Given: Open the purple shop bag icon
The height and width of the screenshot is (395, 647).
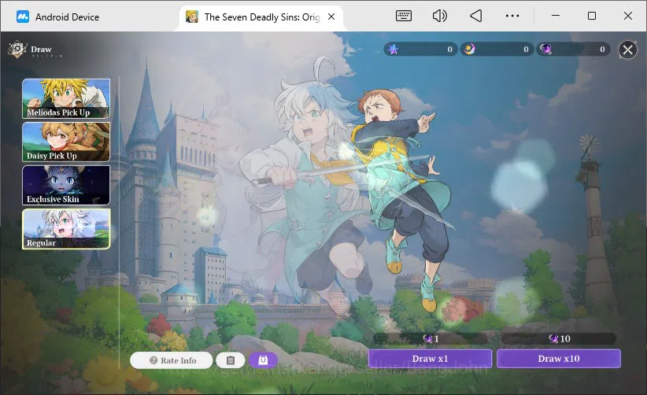Looking at the screenshot, I should click(x=263, y=360).
